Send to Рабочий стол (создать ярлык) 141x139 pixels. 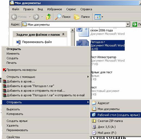(116, 115)
